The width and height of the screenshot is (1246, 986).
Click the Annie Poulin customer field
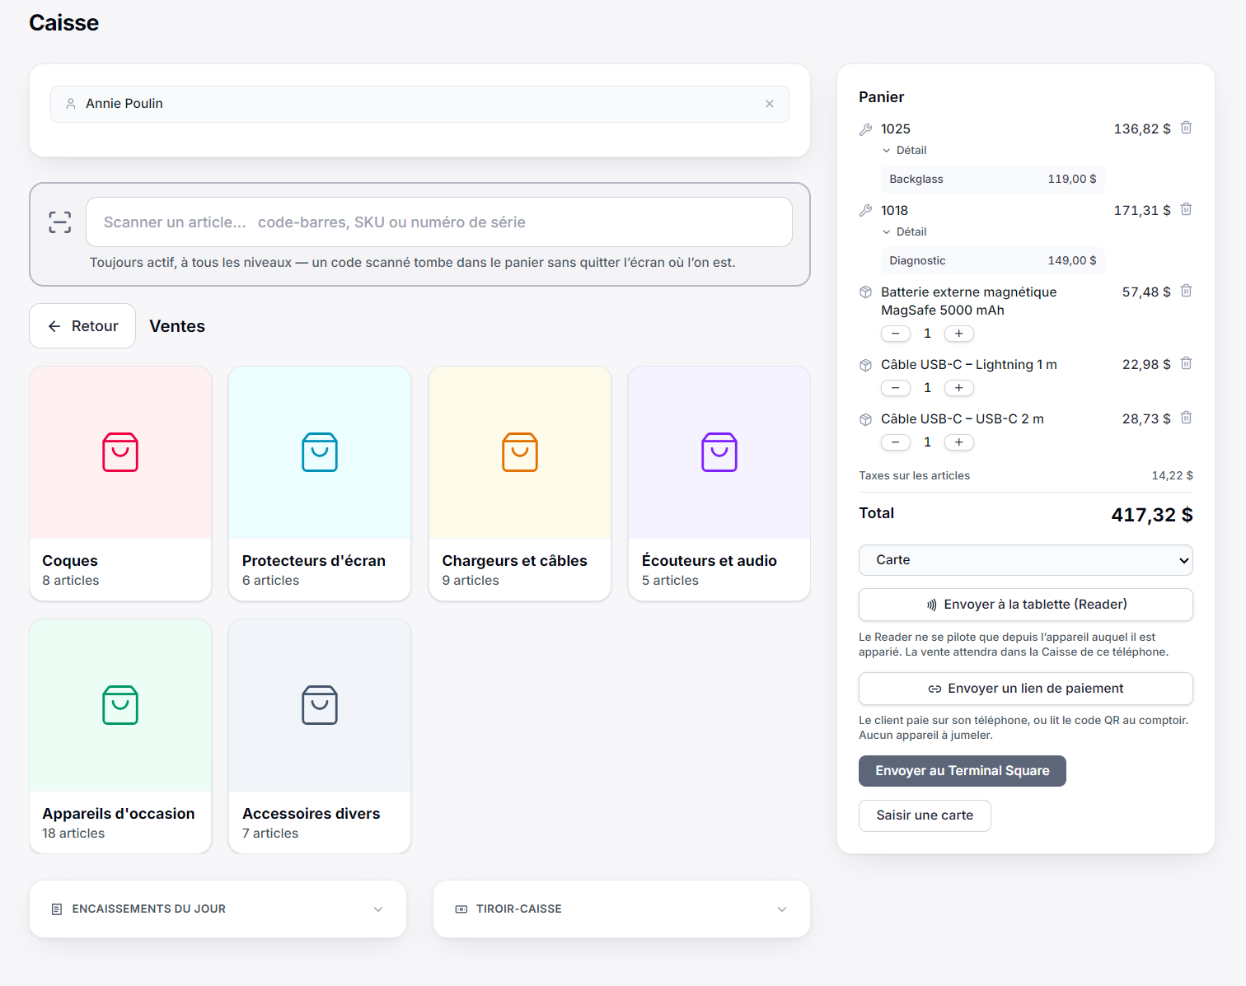[x=419, y=104]
